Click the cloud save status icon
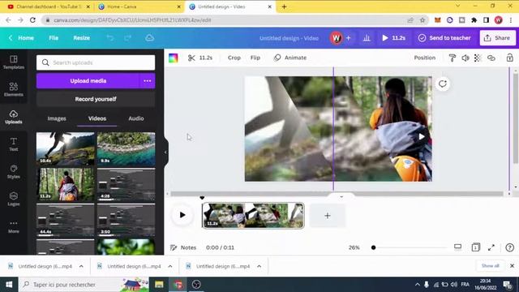 (149, 38)
